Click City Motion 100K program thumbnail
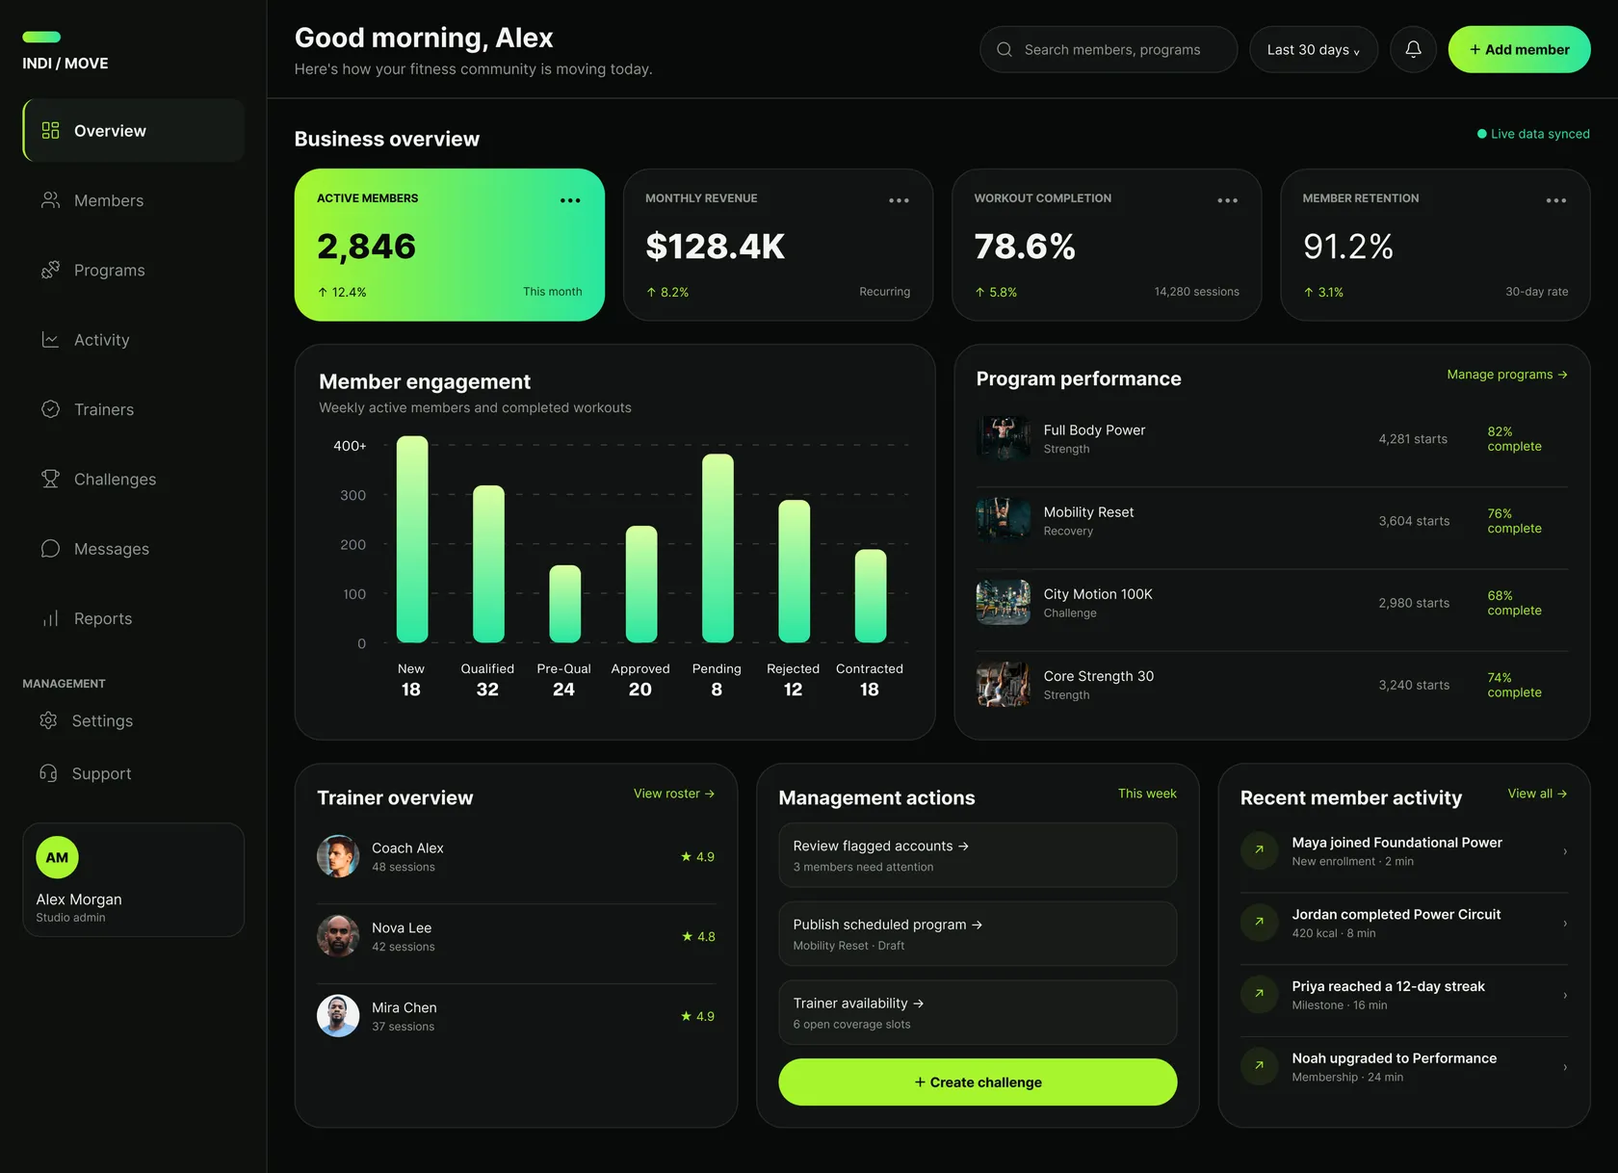 1004,603
